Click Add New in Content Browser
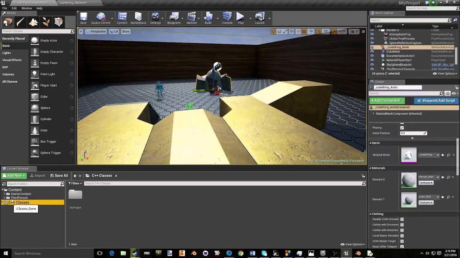Image resolution: width=460 pixels, height=258 pixels. 14,176
